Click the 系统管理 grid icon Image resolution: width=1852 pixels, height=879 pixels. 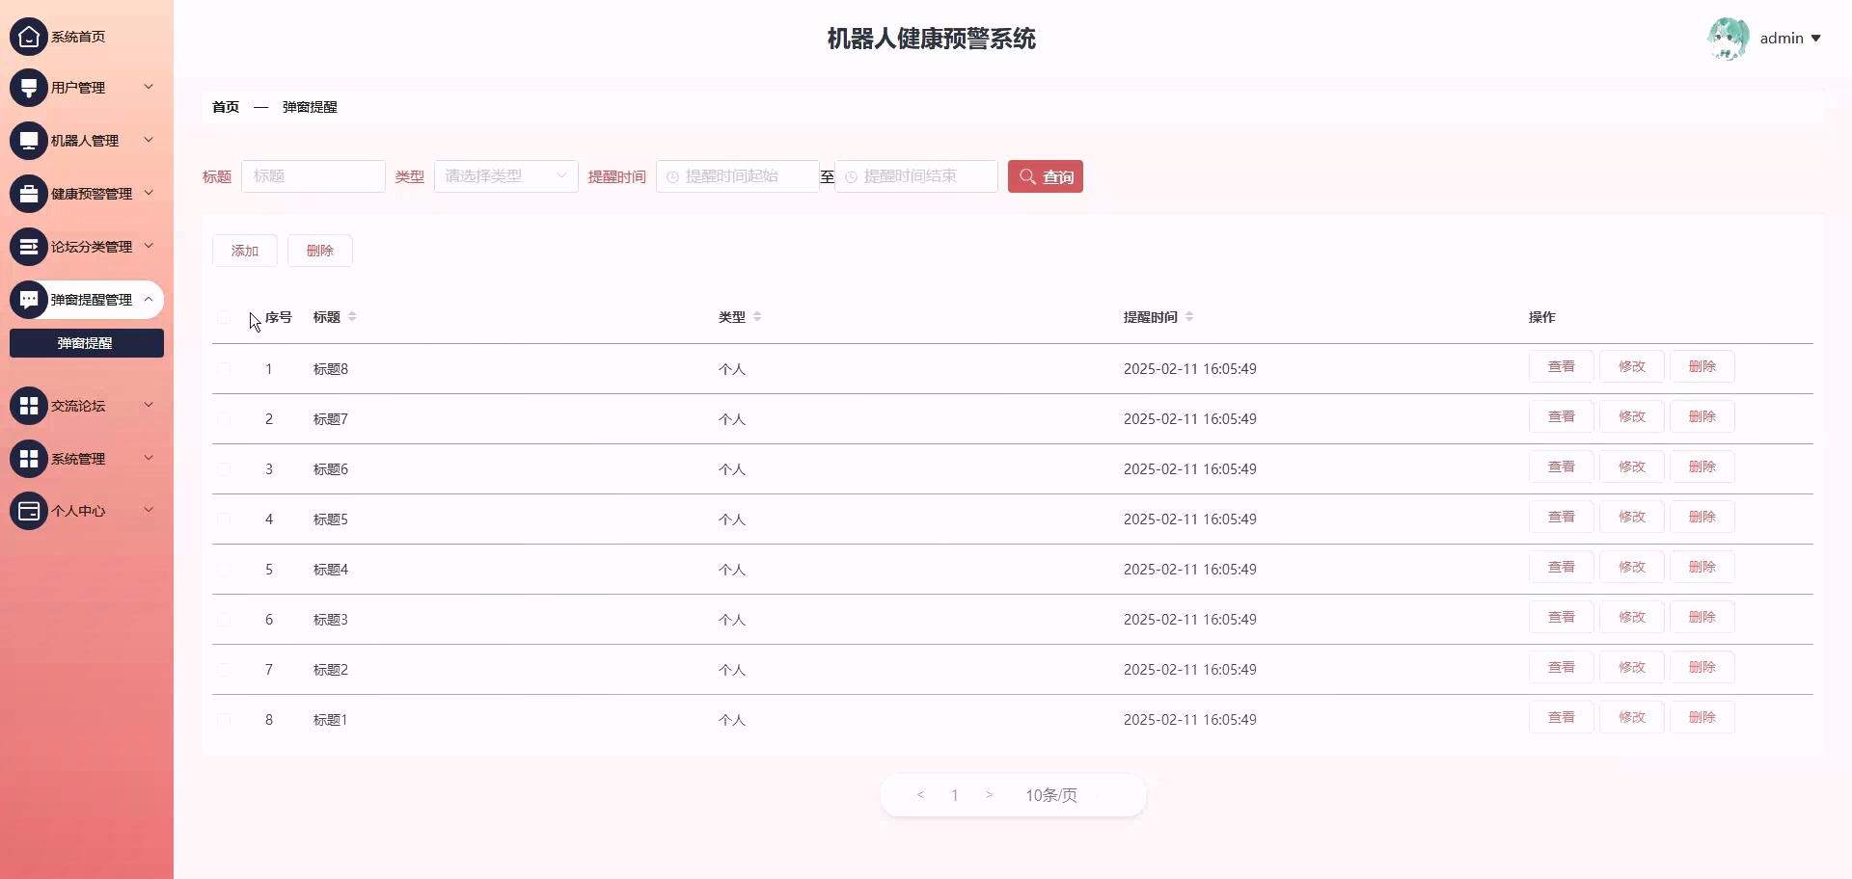pyautogui.click(x=29, y=459)
